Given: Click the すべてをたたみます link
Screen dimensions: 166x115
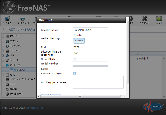Looking at the screenshot, I should pyautogui.click(x=27, y=30).
